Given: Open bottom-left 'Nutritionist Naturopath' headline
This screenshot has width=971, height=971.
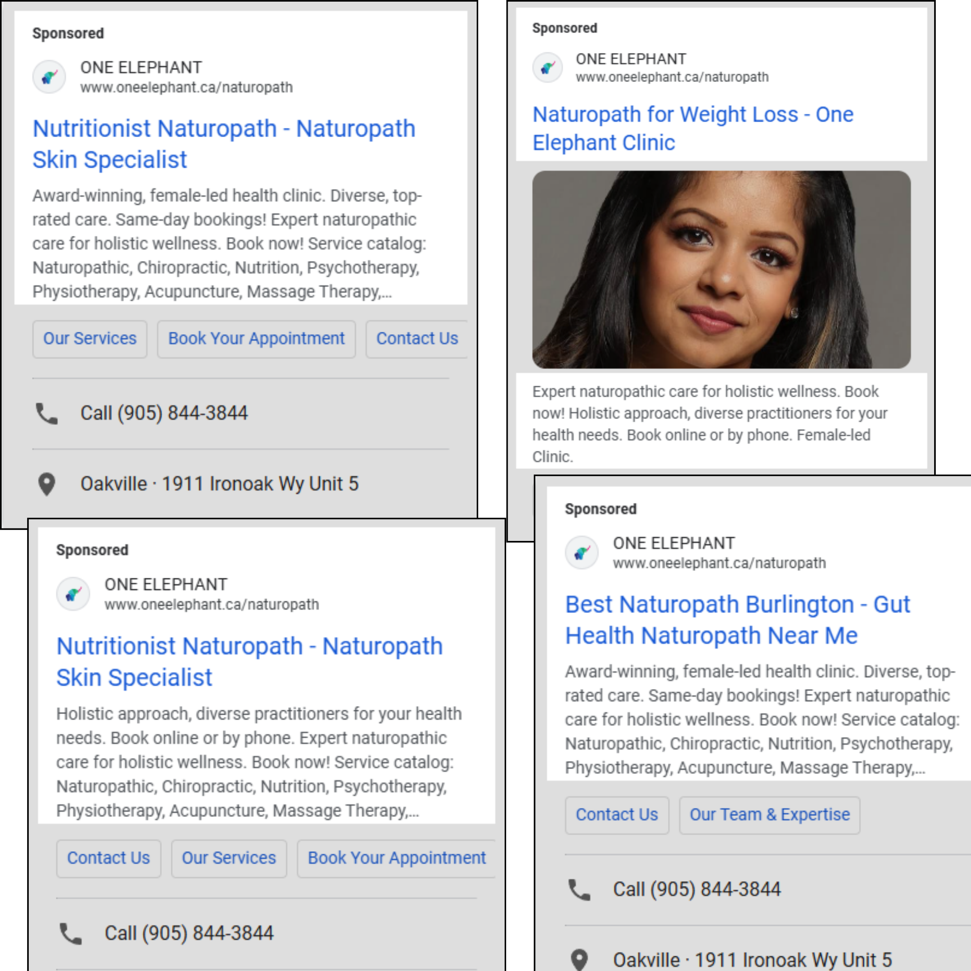Looking at the screenshot, I should point(249,662).
